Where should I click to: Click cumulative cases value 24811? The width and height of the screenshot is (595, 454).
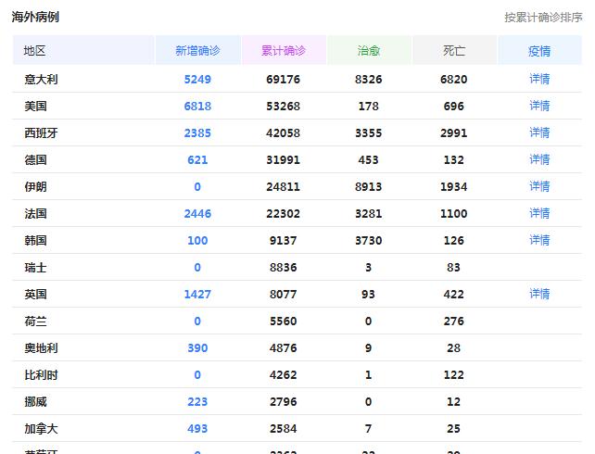coord(283,187)
